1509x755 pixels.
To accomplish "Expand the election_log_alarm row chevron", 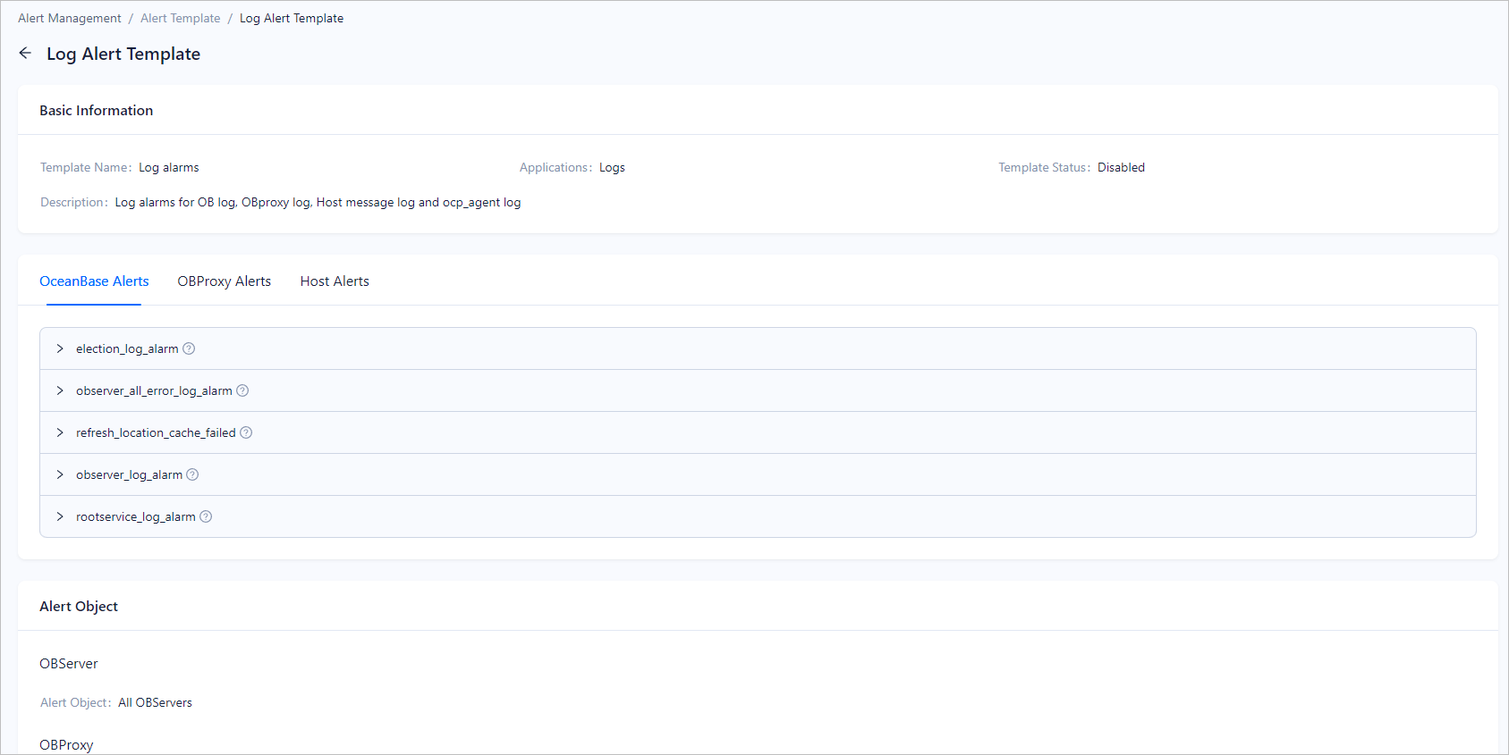I will [x=60, y=348].
